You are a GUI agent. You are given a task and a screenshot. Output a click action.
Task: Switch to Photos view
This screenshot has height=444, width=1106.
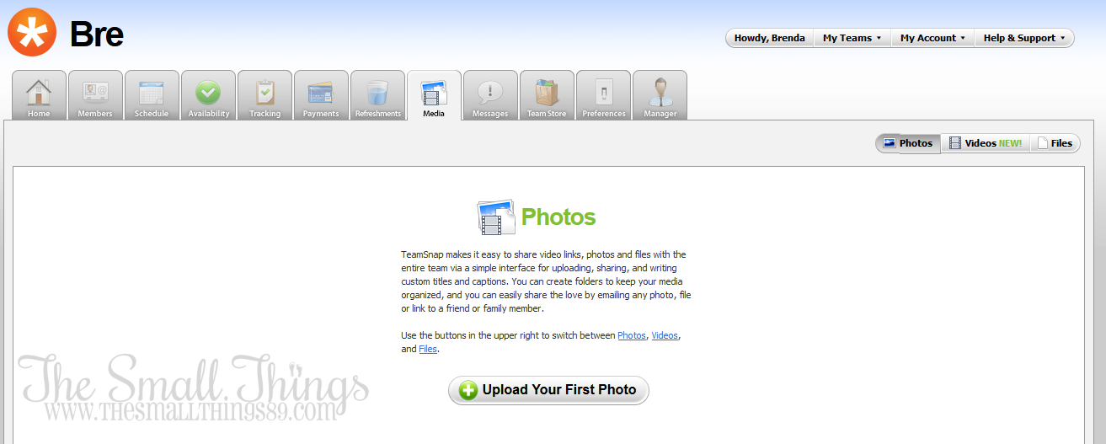click(908, 143)
